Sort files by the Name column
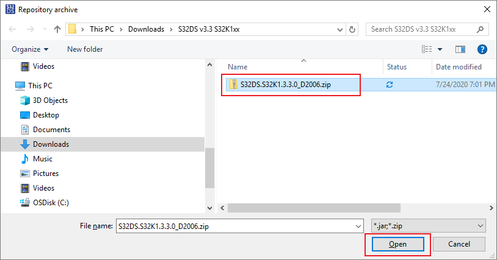 [238, 67]
